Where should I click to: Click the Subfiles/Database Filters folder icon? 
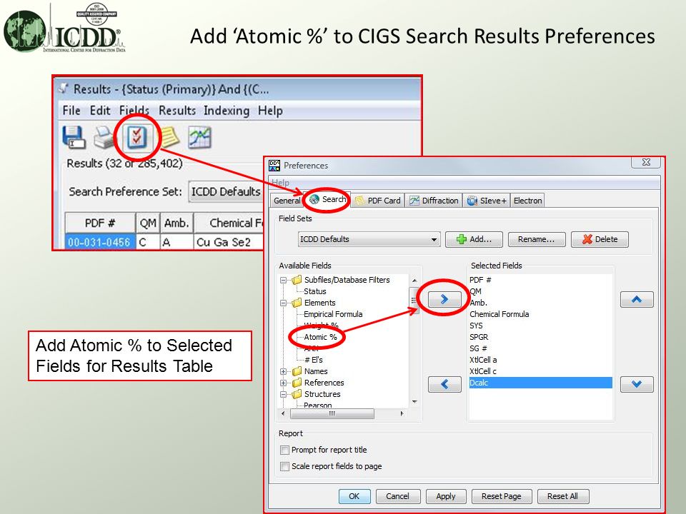point(297,280)
